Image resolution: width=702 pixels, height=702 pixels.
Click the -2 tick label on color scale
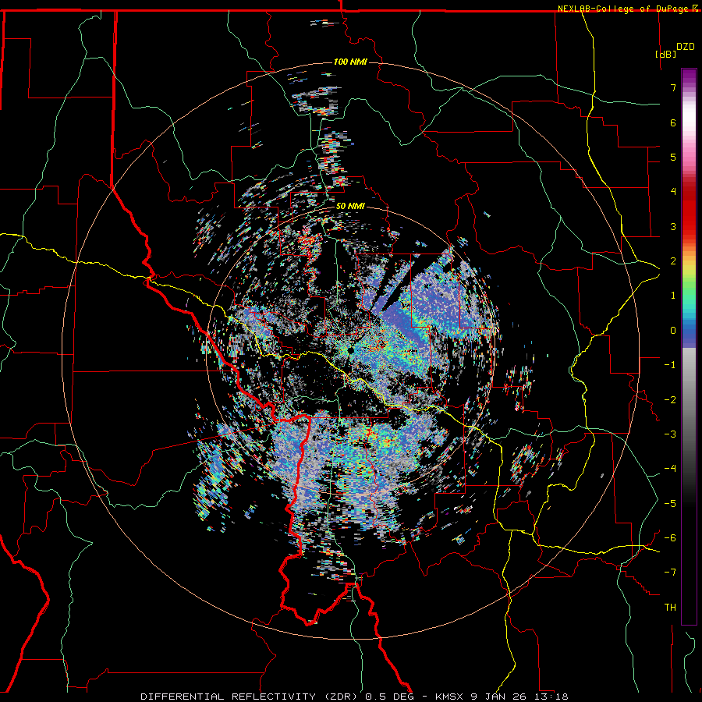coord(670,400)
